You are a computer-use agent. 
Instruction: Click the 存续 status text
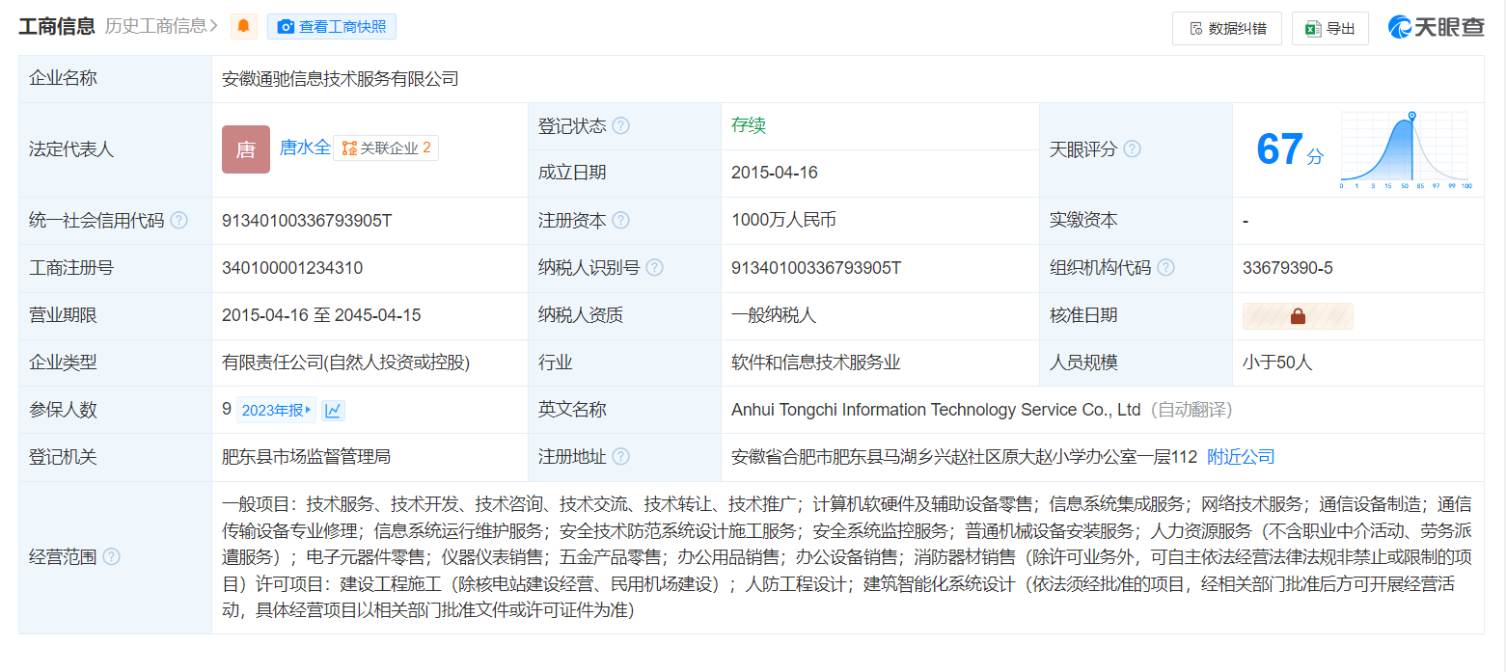[x=749, y=125]
